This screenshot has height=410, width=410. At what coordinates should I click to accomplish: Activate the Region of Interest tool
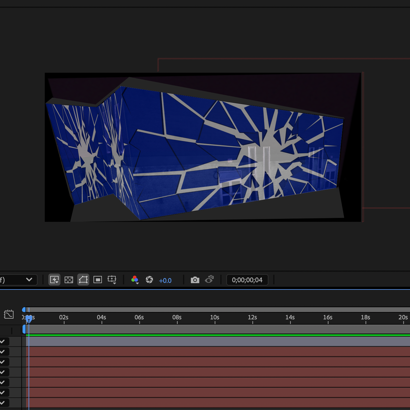click(x=98, y=280)
